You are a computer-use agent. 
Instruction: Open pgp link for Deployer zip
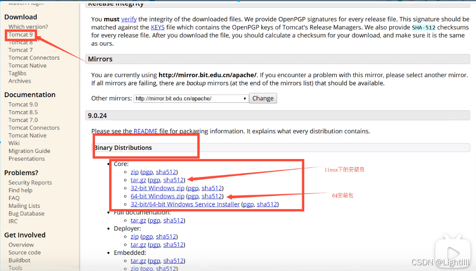coord(147,237)
